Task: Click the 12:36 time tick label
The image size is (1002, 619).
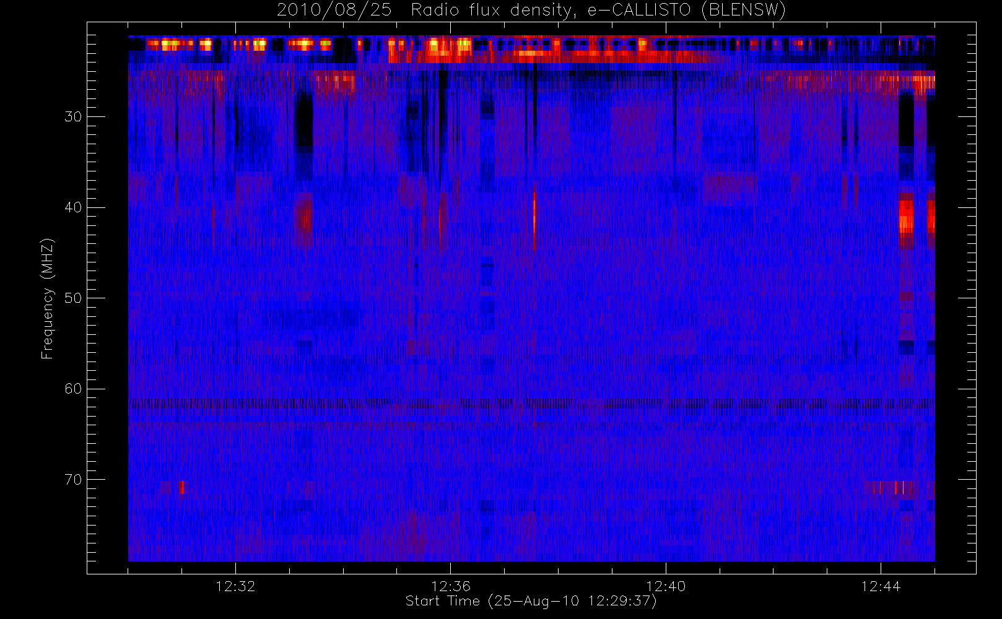Action: point(451,586)
